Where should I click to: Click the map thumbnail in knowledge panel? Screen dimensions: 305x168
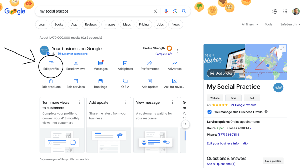pos(266,62)
